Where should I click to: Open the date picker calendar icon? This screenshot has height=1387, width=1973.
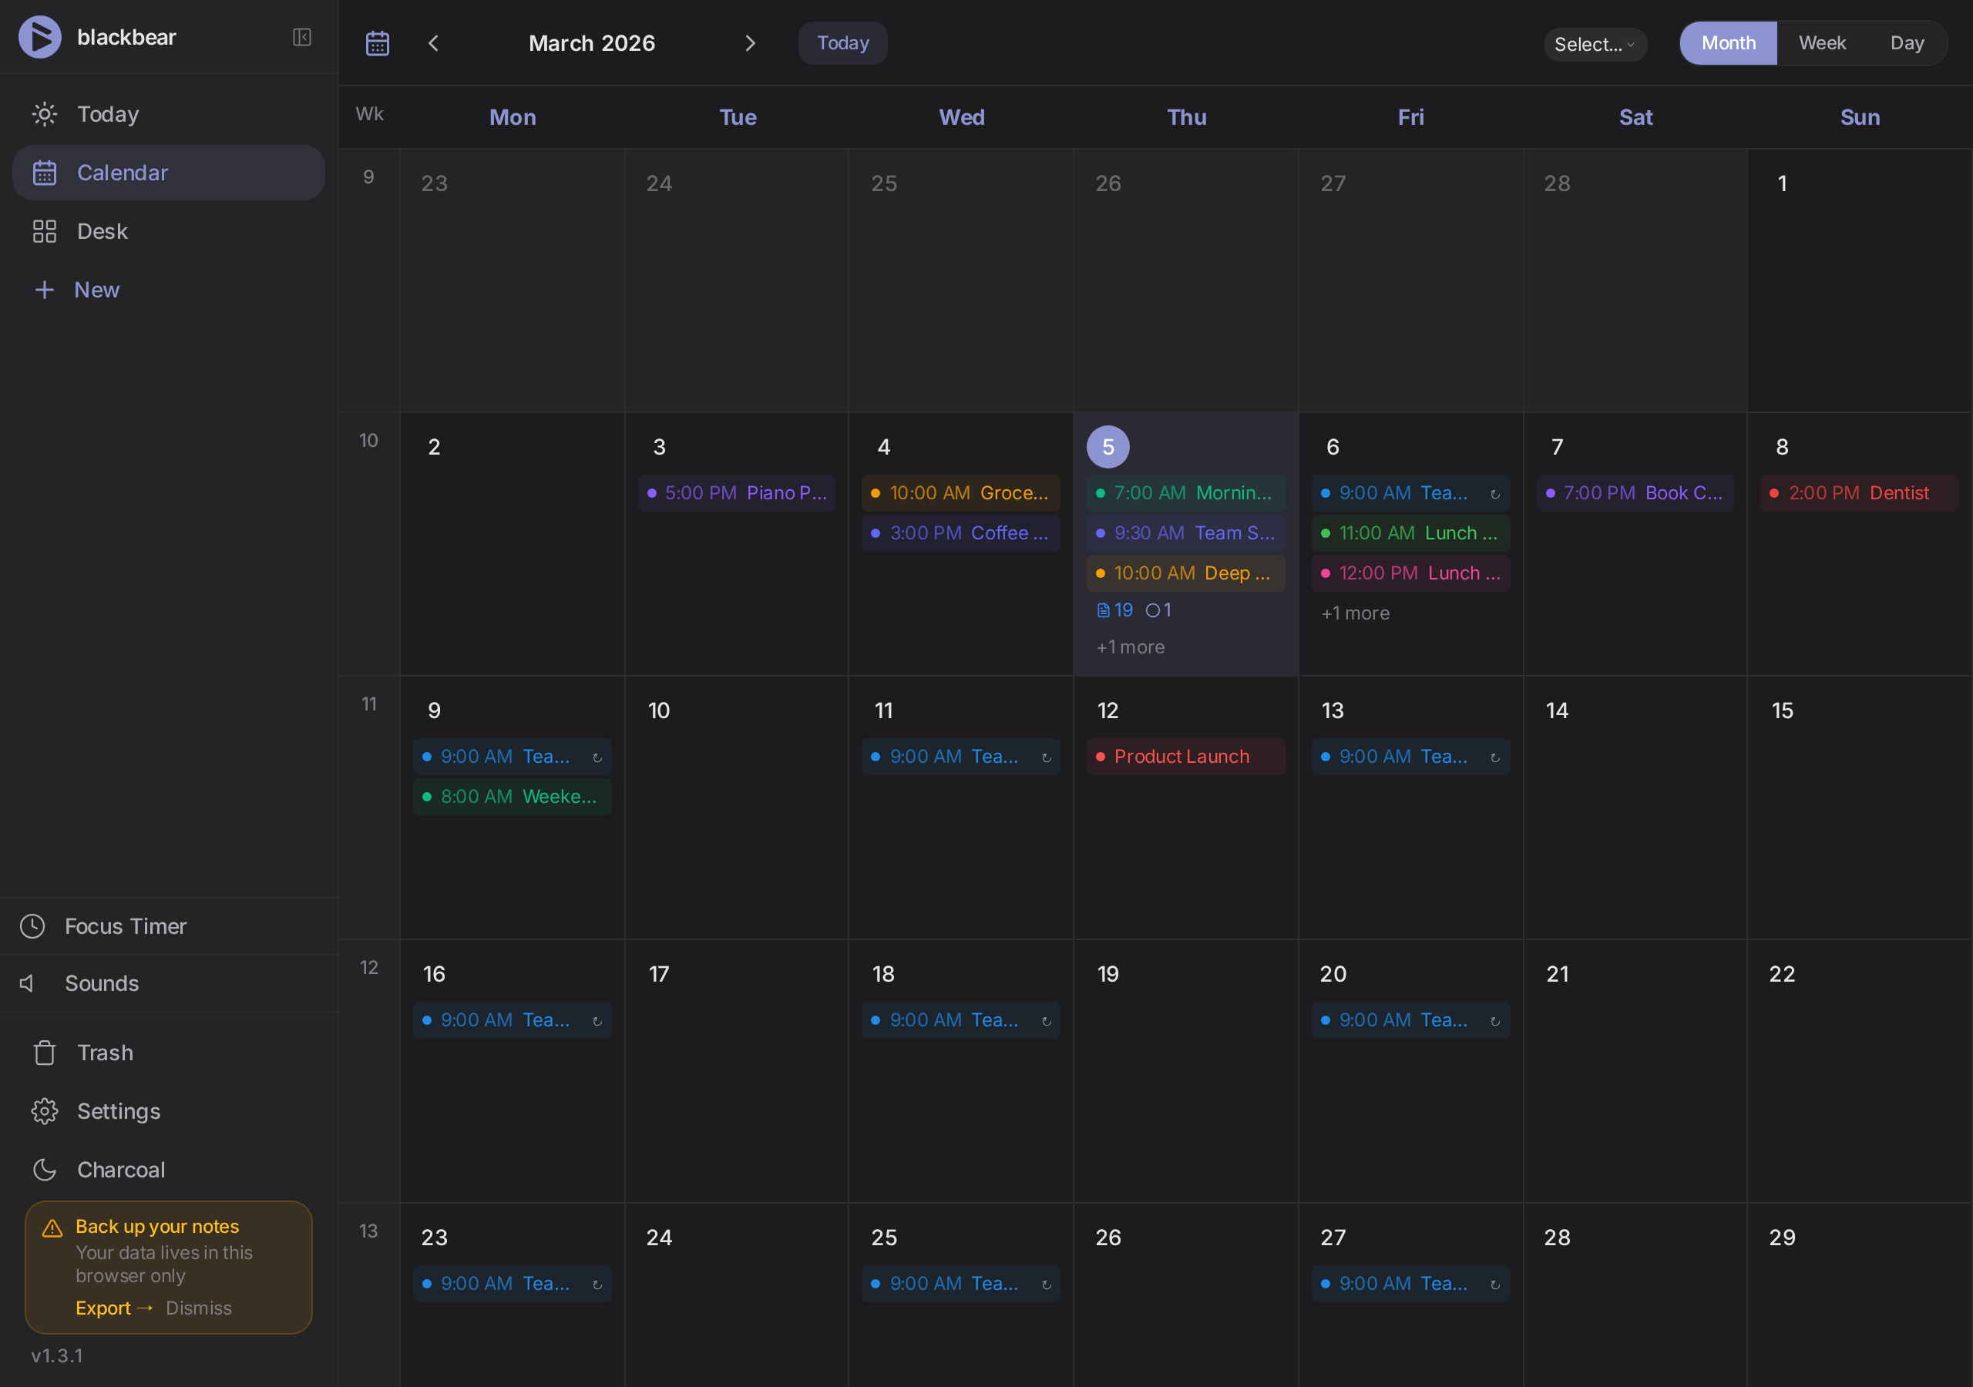click(377, 42)
